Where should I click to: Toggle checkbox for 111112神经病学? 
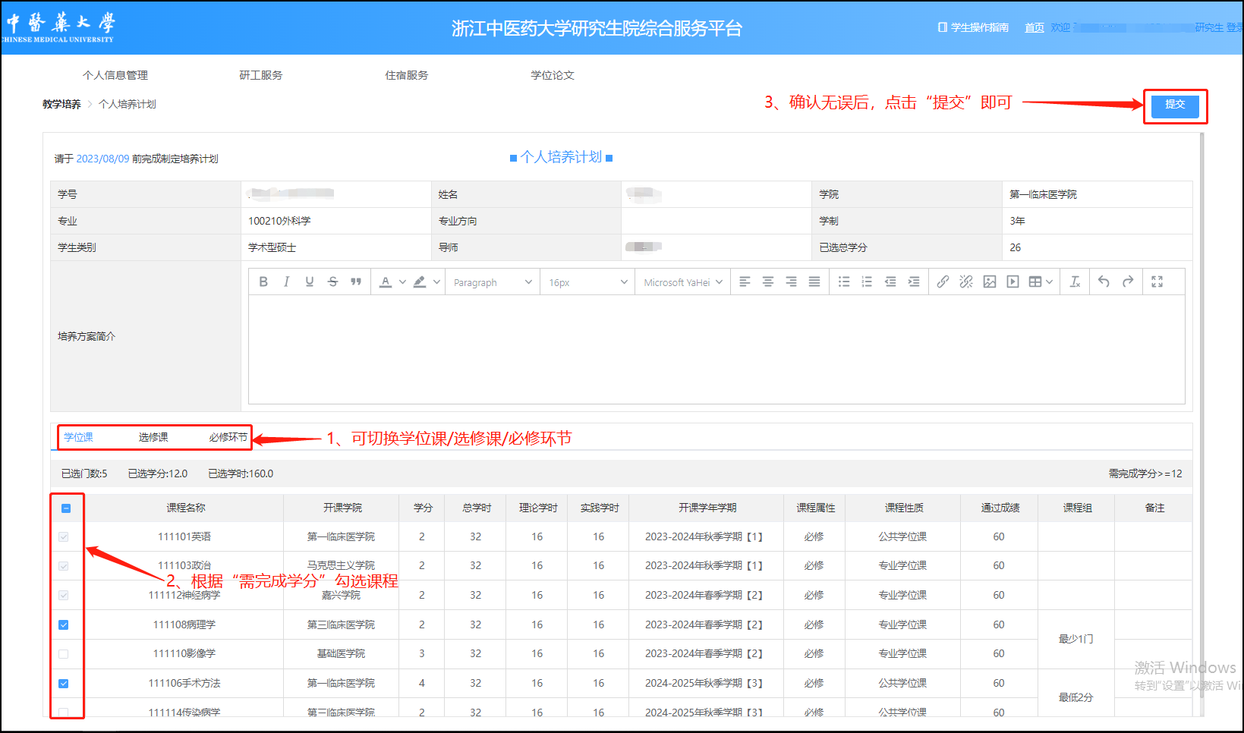click(x=64, y=596)
